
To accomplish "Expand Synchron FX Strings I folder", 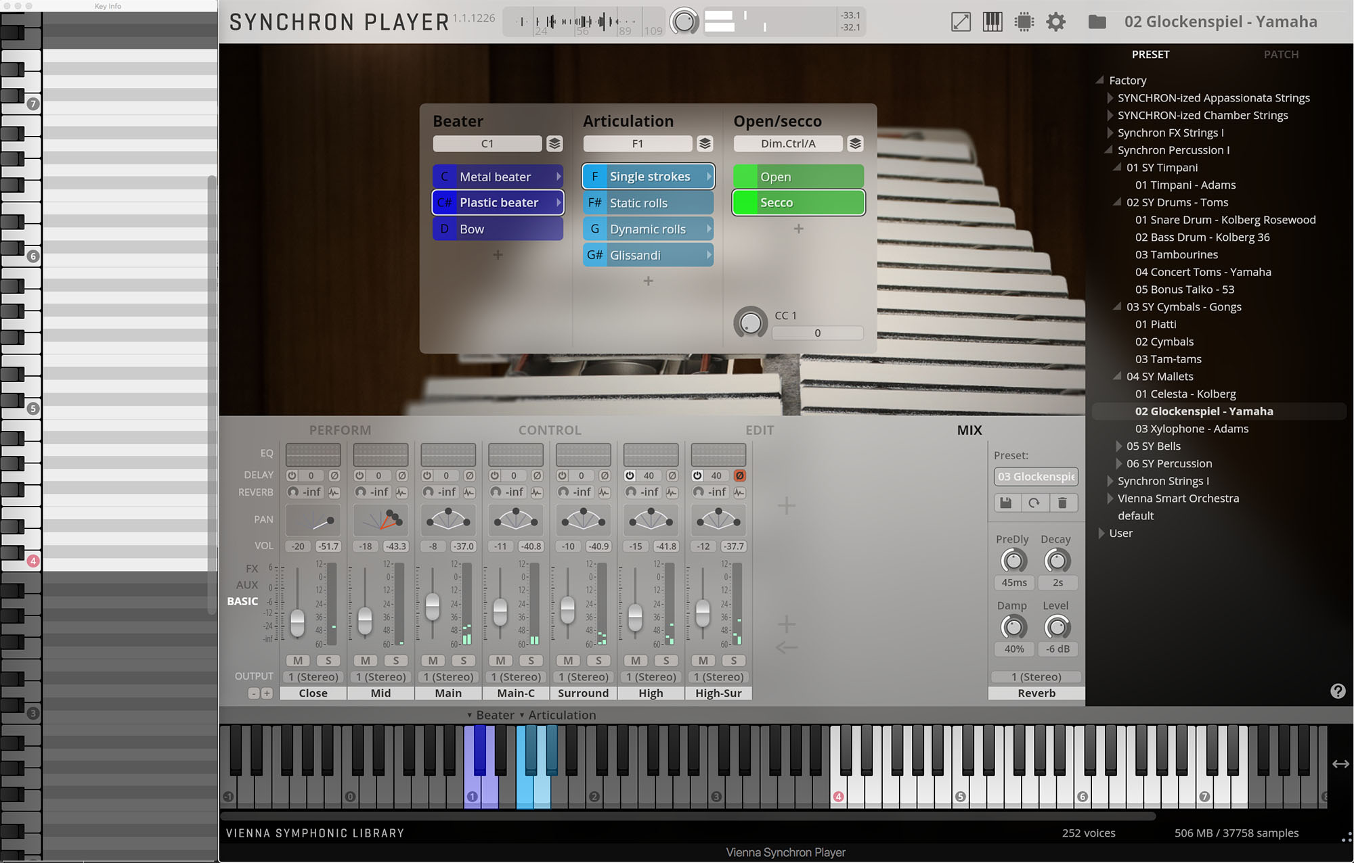I will pos(1110,133).
